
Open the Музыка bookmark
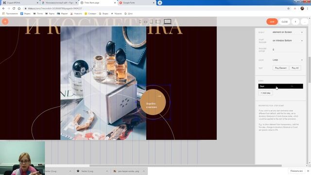(x=116, y=14)
